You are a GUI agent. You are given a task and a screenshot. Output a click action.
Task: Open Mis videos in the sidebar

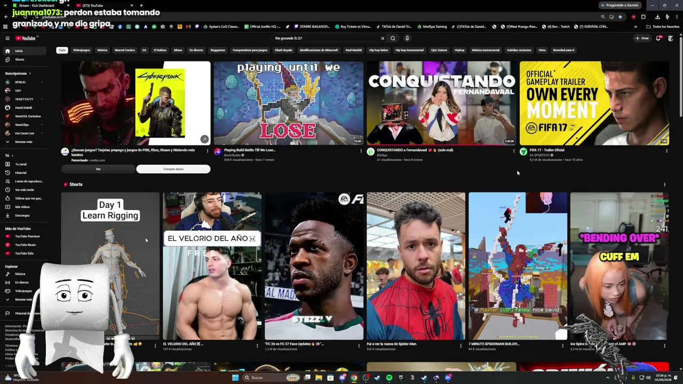click(25, 207)
